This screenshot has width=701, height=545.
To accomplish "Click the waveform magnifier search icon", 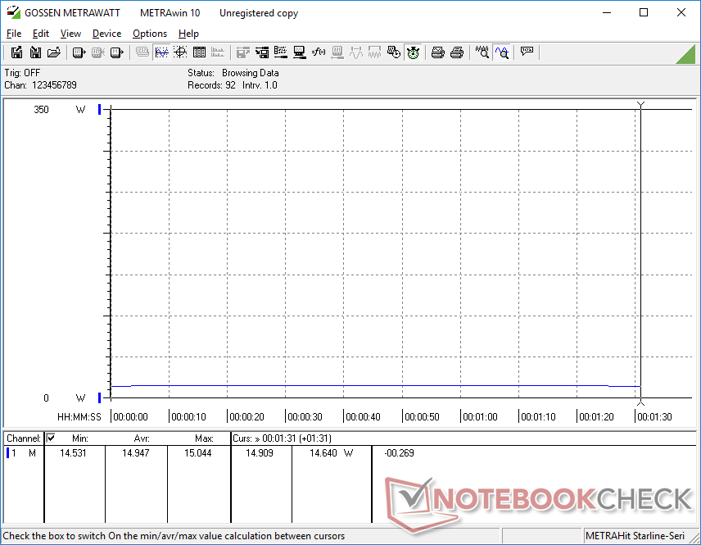I will pos(482,52).
